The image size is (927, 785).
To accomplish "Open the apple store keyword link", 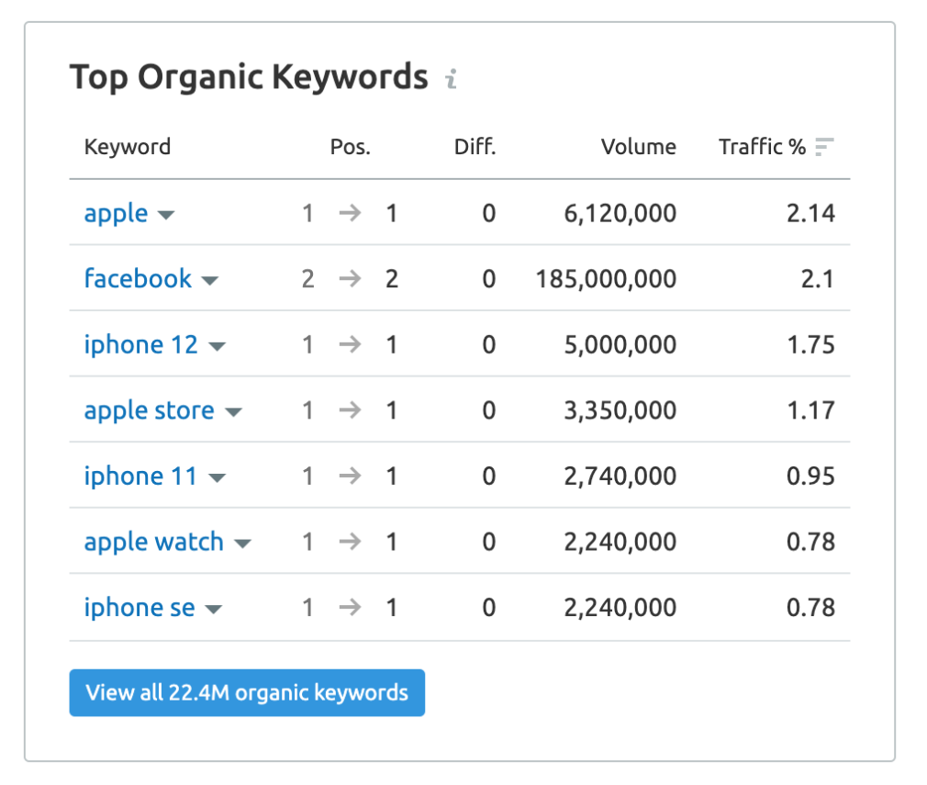I will [x=149, y=410].
